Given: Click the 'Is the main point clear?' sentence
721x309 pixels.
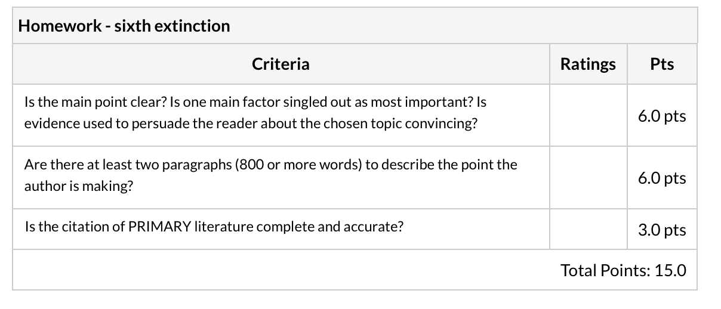Looking at the screenshot, I should click(96, 102).
